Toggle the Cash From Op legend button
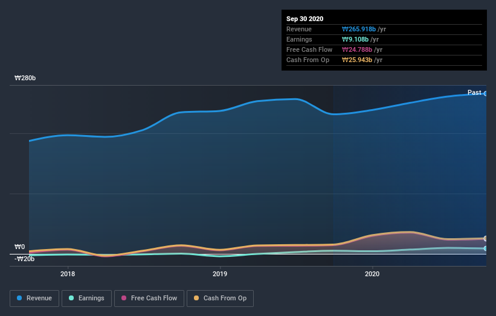Viewport: 496px width, 316px height. 220,299
